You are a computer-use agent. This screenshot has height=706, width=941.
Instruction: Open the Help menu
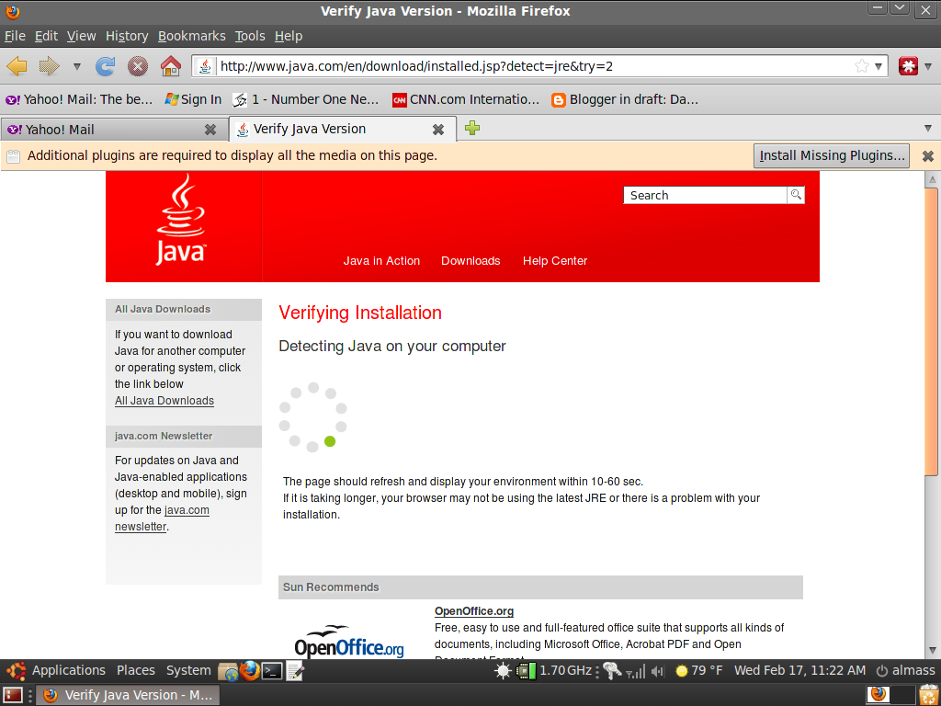[x=289, y=36]
